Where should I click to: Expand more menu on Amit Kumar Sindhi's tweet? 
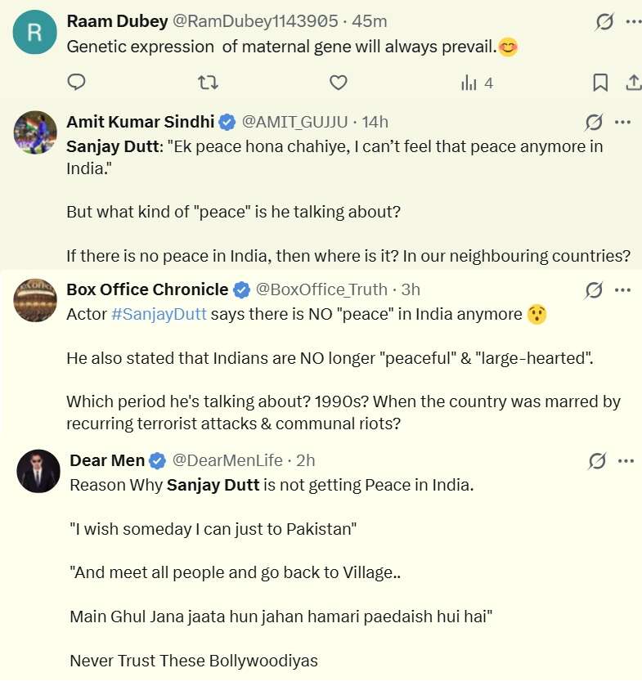[x=622, y=122]
